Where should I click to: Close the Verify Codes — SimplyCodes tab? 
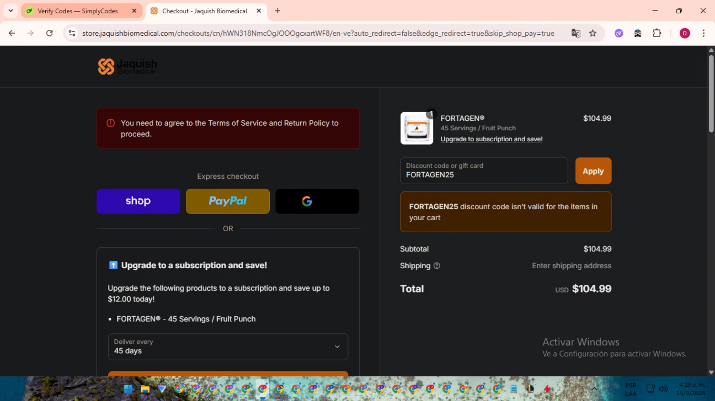point(134,11)
